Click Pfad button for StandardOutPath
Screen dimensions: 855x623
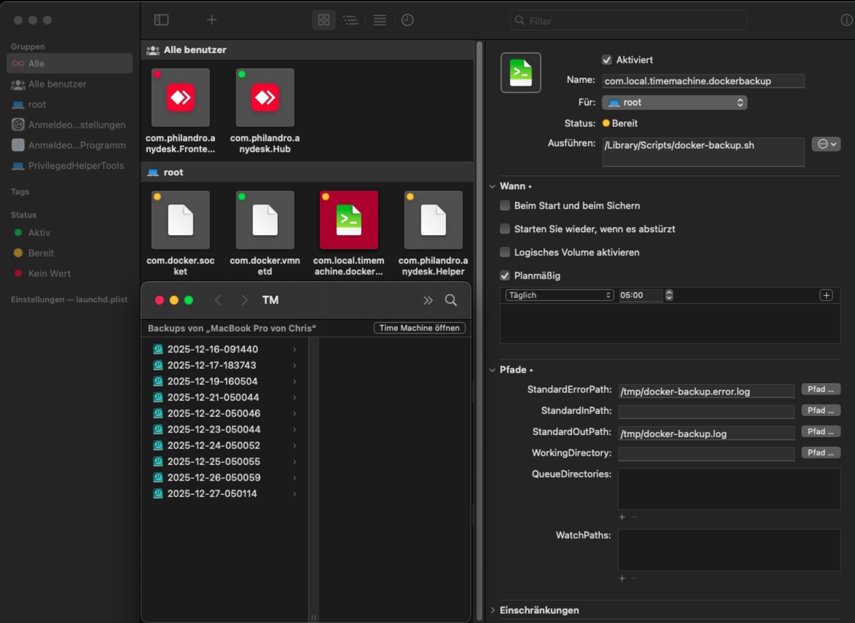[x=820, y=432]
